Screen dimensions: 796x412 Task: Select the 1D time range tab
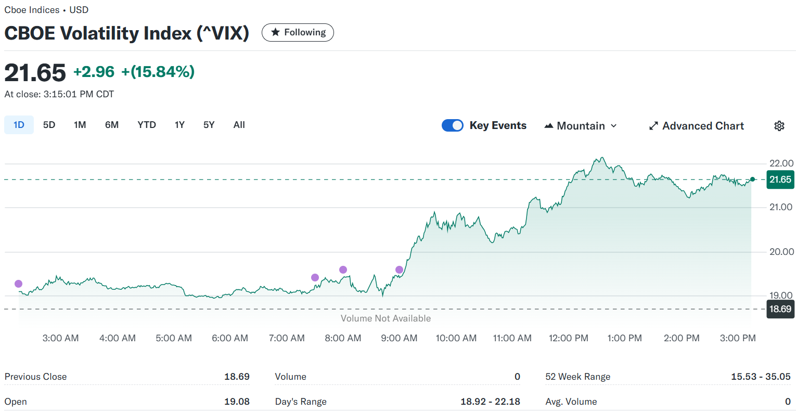click(x=19, y=125)
